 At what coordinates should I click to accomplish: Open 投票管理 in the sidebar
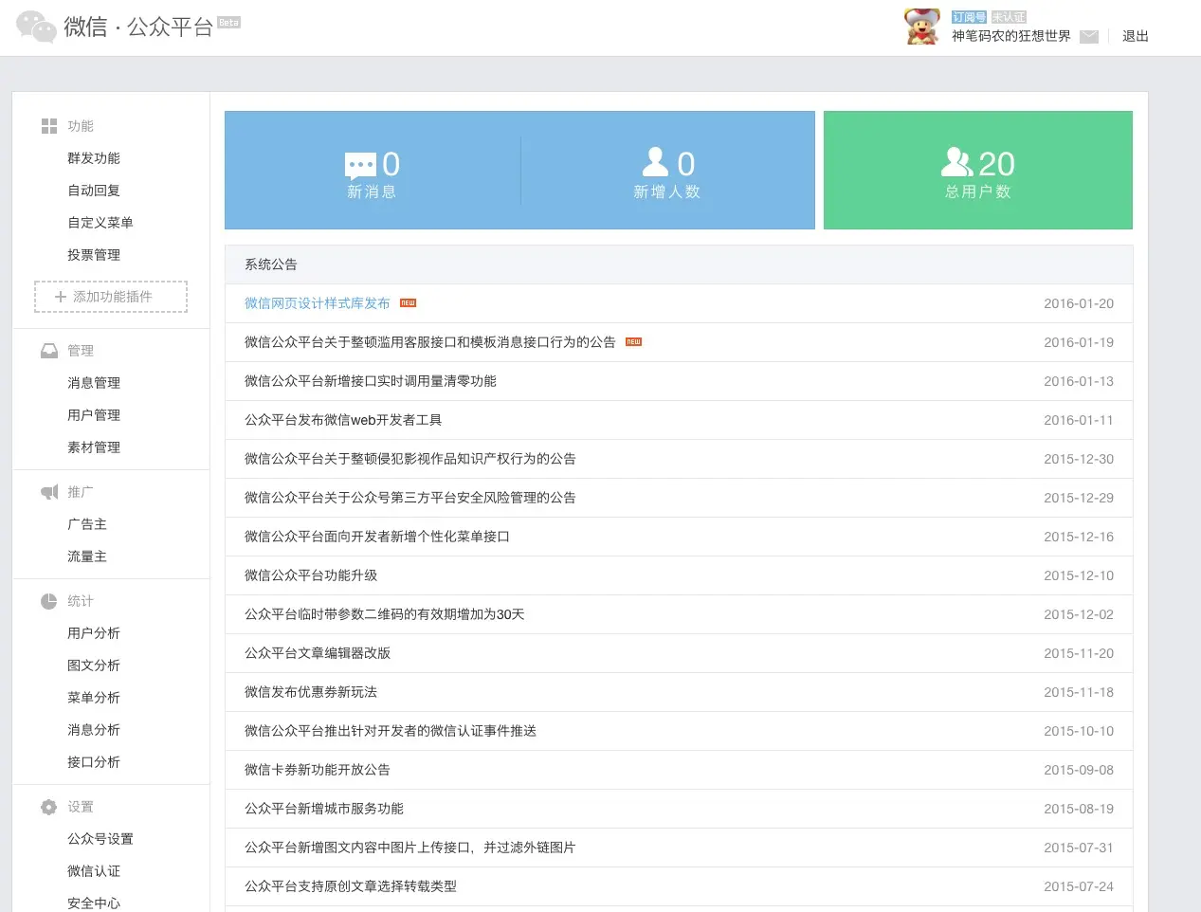pos(94,255)
